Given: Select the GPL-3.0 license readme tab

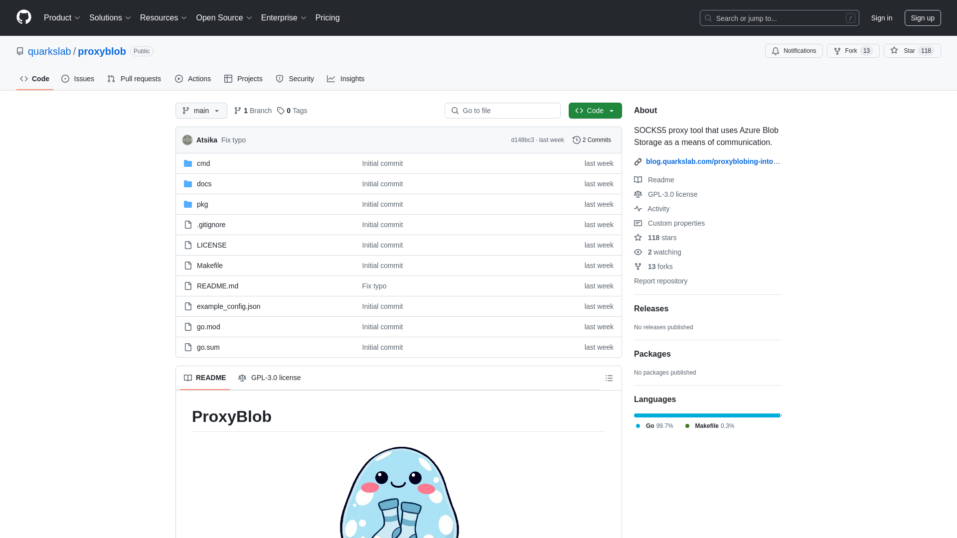Looking at the screenshot, I should (x=270, y=378).
